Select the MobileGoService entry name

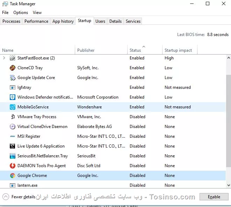pyautogui.click(x=33, y=107)
